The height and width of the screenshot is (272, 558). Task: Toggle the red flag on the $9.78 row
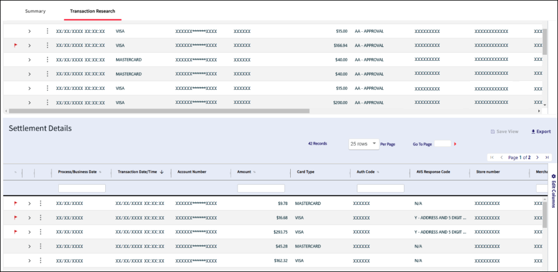tap(16, 203)
